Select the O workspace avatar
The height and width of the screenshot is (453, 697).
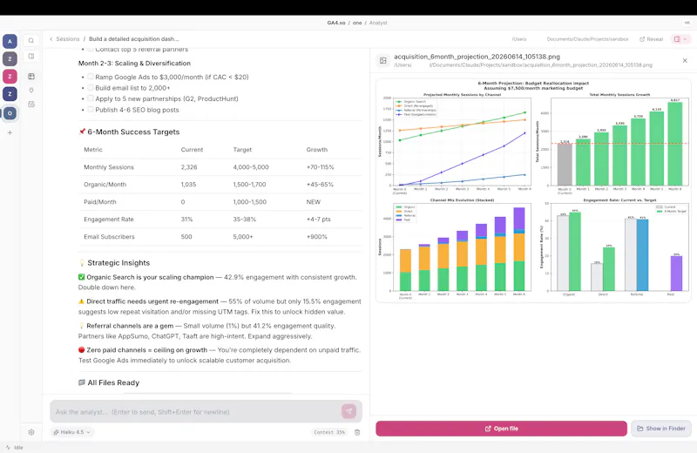[x=10, y=113]
